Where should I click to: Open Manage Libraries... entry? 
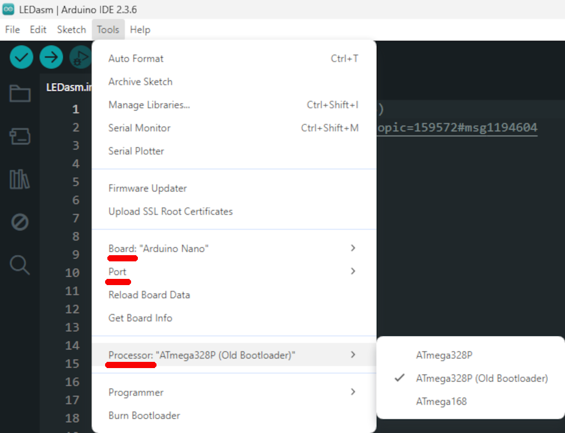(234, 105)
